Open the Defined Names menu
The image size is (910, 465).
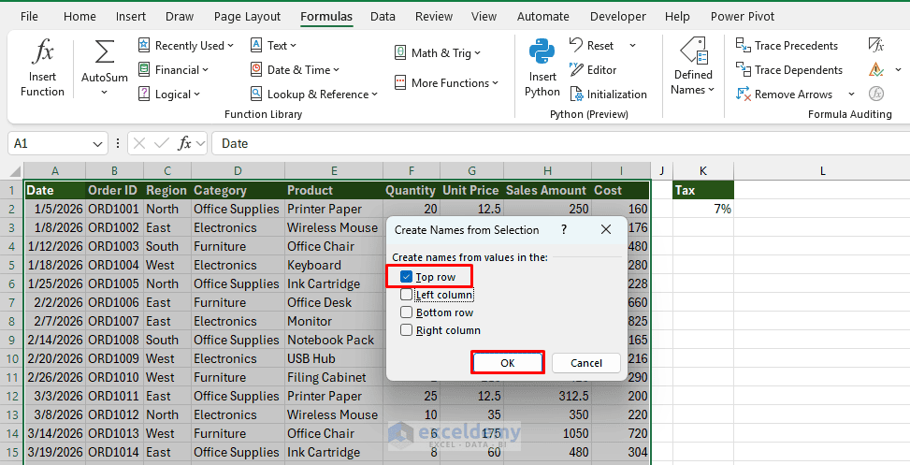coord(693,66)
